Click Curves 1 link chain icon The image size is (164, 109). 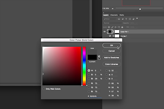113,36
